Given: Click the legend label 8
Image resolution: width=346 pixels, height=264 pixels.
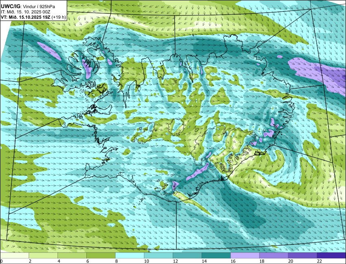Looking at the screenshot, I should click(x=116, y=261).
